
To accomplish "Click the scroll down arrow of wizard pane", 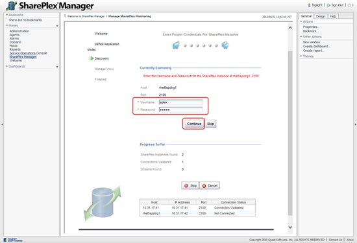I will click(x=290, y=227).
